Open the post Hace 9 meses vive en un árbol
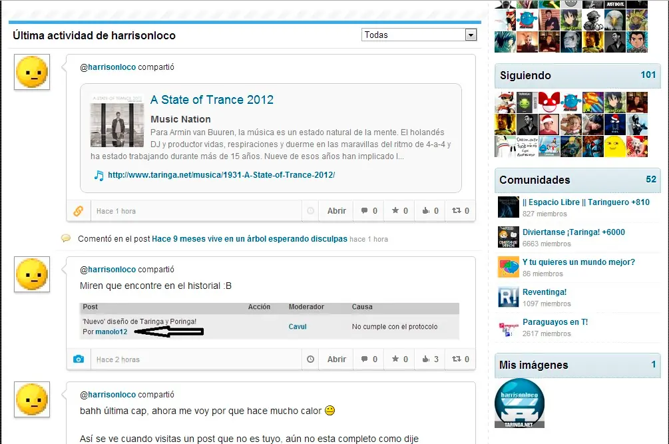The height and width of the screenshot is (444, 669). (x=249, y=239)
